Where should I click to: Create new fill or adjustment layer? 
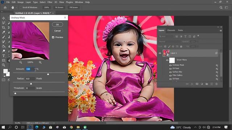tap(202, 84)
